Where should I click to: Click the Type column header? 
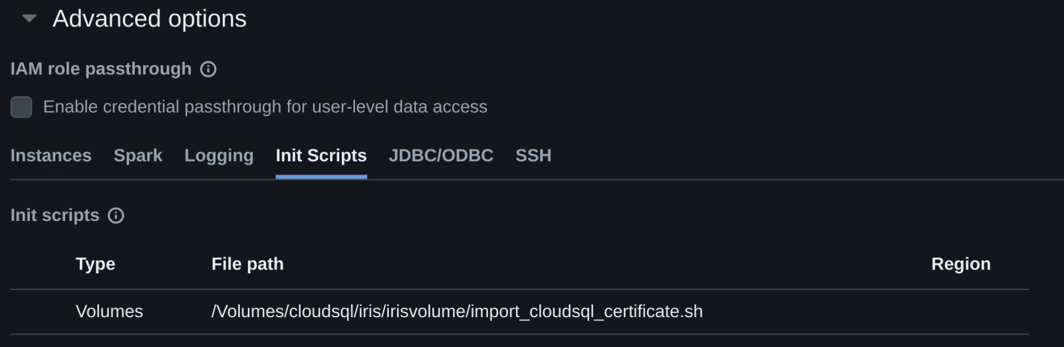pos(96,264)
